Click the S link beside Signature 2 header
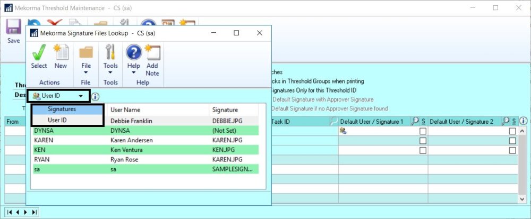This screenshot has height=219, width=531. click(x=513, y=122)
